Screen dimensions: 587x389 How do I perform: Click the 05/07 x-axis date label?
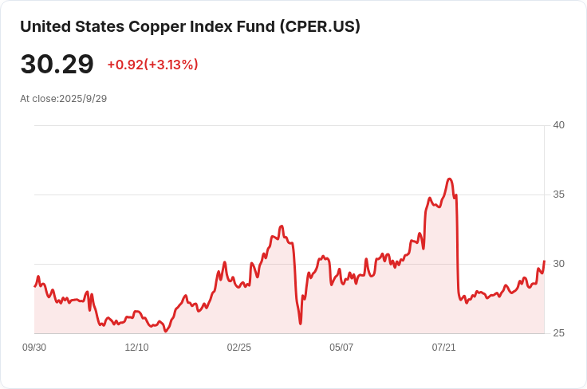click(x=341, y=348)
